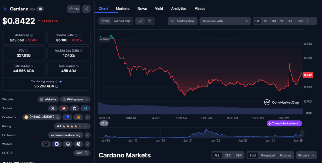
Task: Select Perpetual market type
Action: pos(268,156)
